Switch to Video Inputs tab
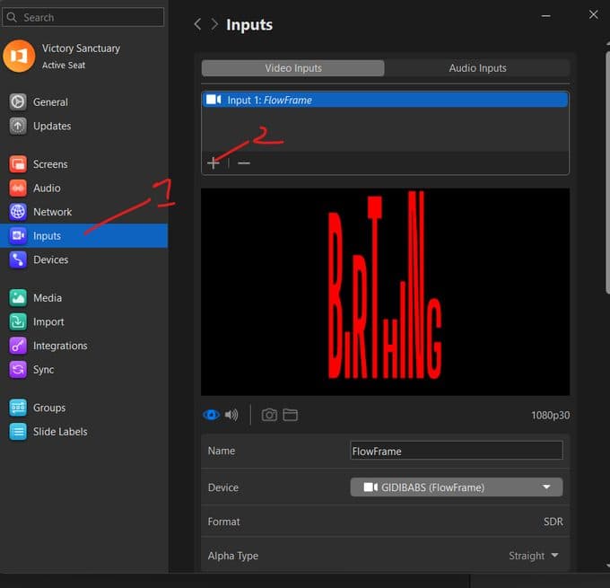The height and width of the screenshot is (588, 610). tap(293, 68)
